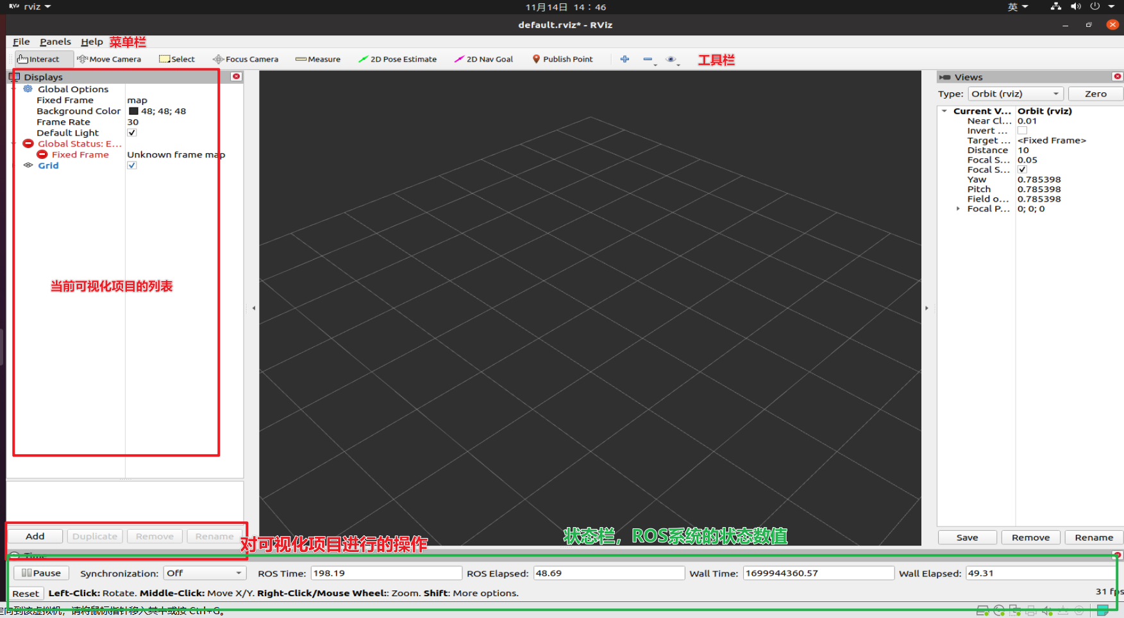Open the view Type dropdown
This screenshot has height=618, width=1124.
[x=1016, y=94]
